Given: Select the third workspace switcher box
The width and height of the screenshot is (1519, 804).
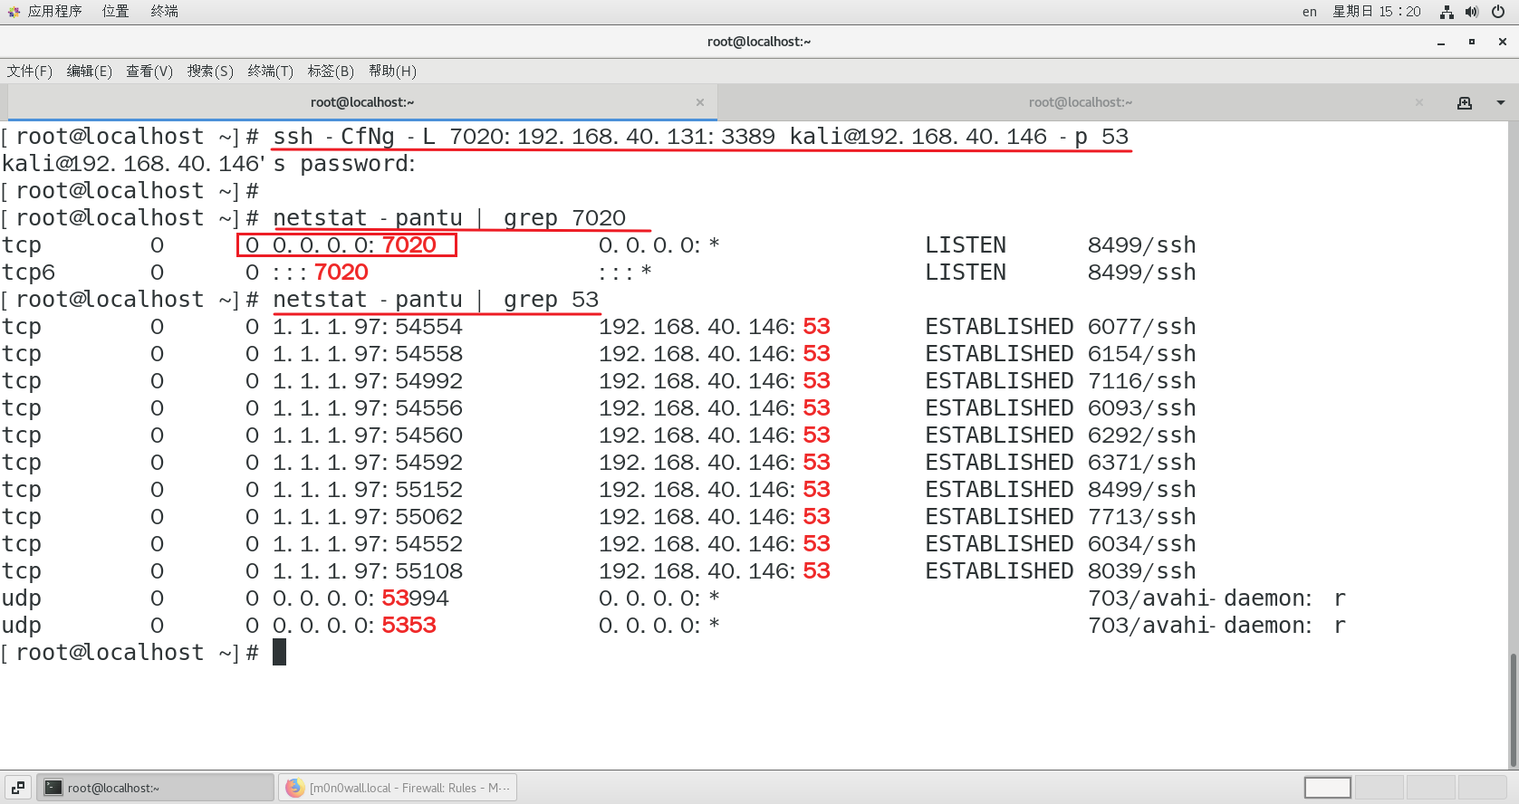Looking at the screenshot, I should pos(1431,788).
